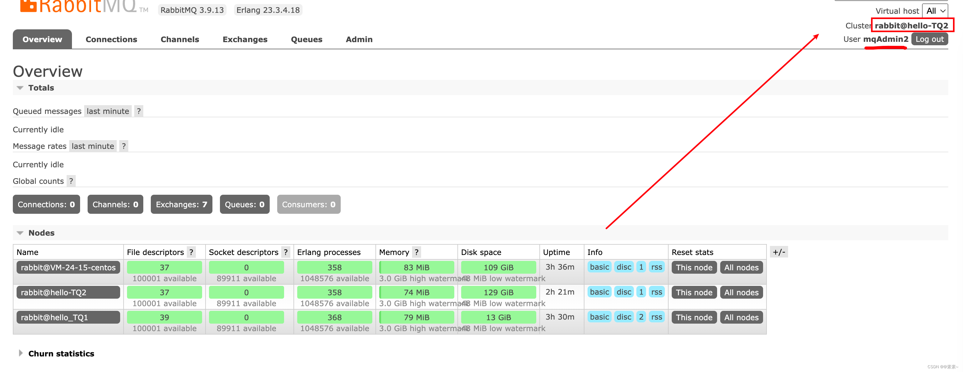The image size is (963, 372).
Task: Switch to the Queues tab
Action: [x=306, y=40]
